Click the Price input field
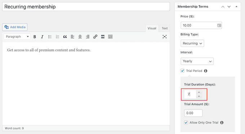Screen dimensions: 245x134 click(201, 25)
